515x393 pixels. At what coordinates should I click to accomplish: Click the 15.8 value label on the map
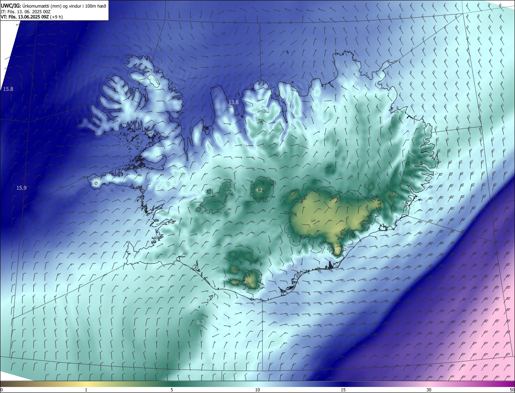[8, 89]
